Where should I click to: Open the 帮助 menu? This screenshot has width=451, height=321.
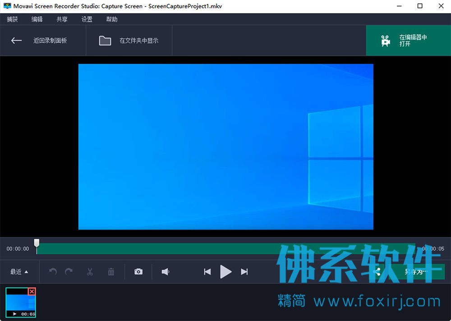(111, 19)
